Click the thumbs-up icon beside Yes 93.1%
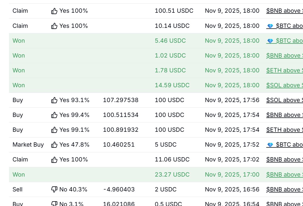Screen dimensions: 303x206 coord(54,100)
